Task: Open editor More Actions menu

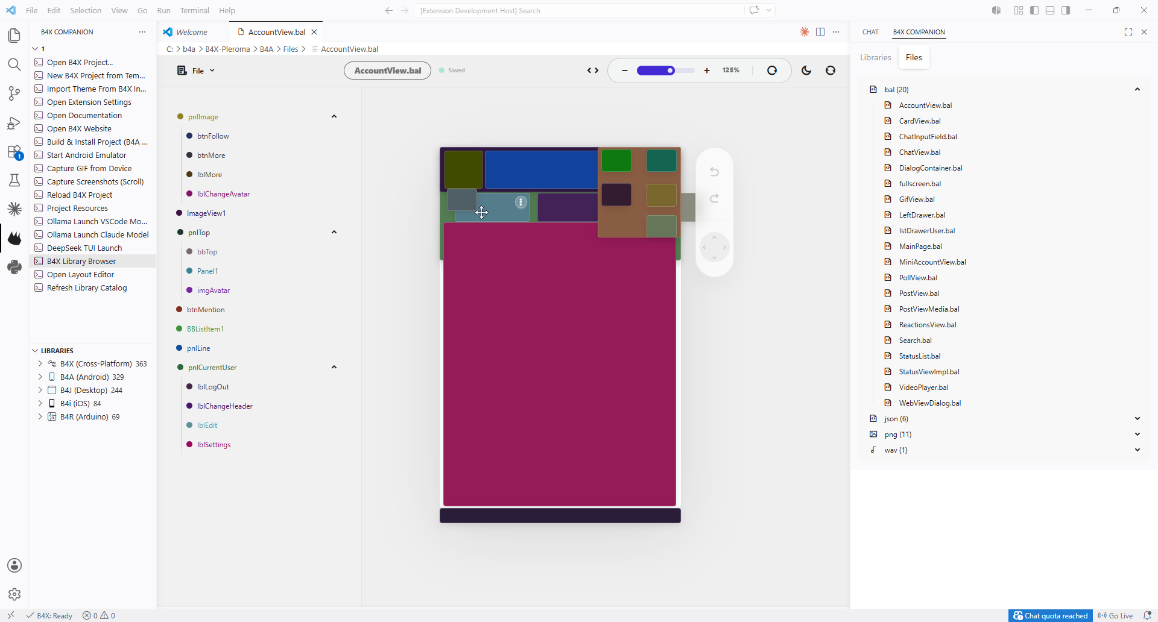Action: coord(836,32)
